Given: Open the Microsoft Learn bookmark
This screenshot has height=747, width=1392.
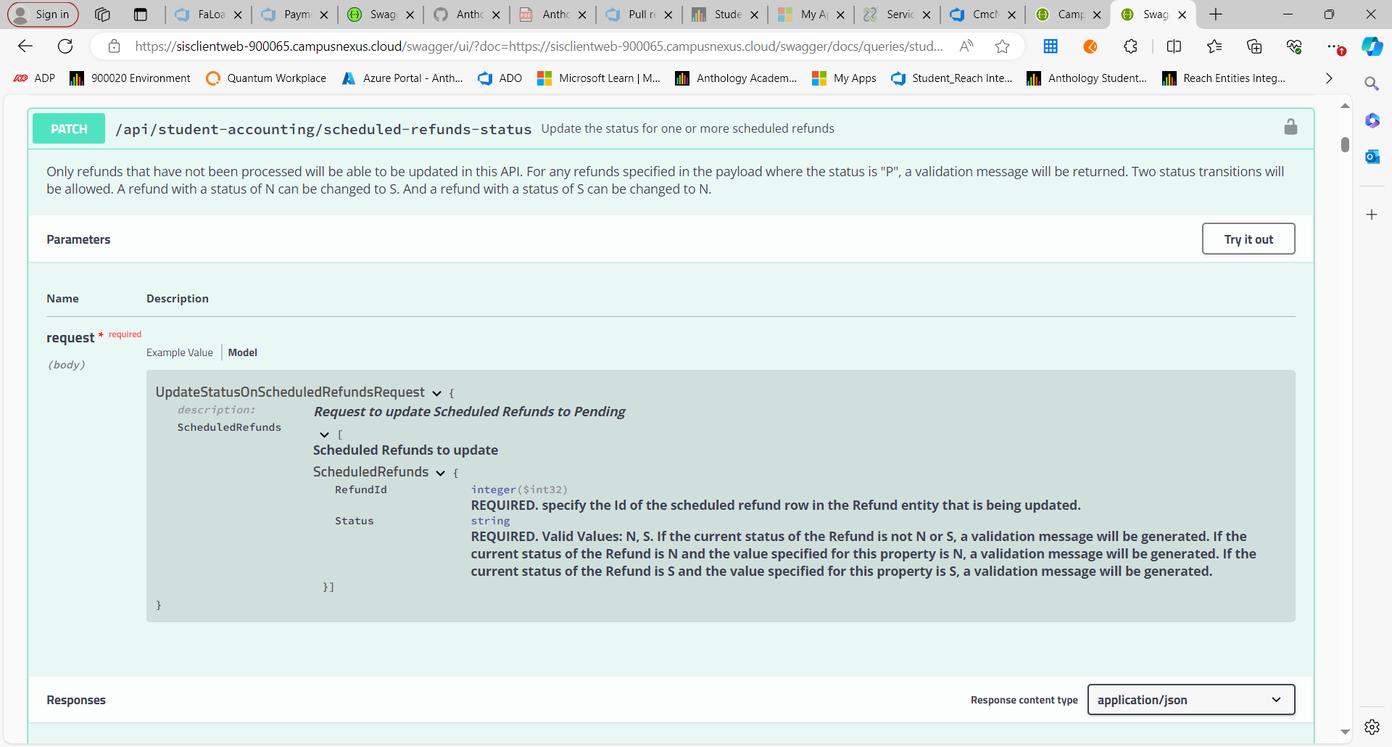Looking at the screenshot, I should click(599, 78).
